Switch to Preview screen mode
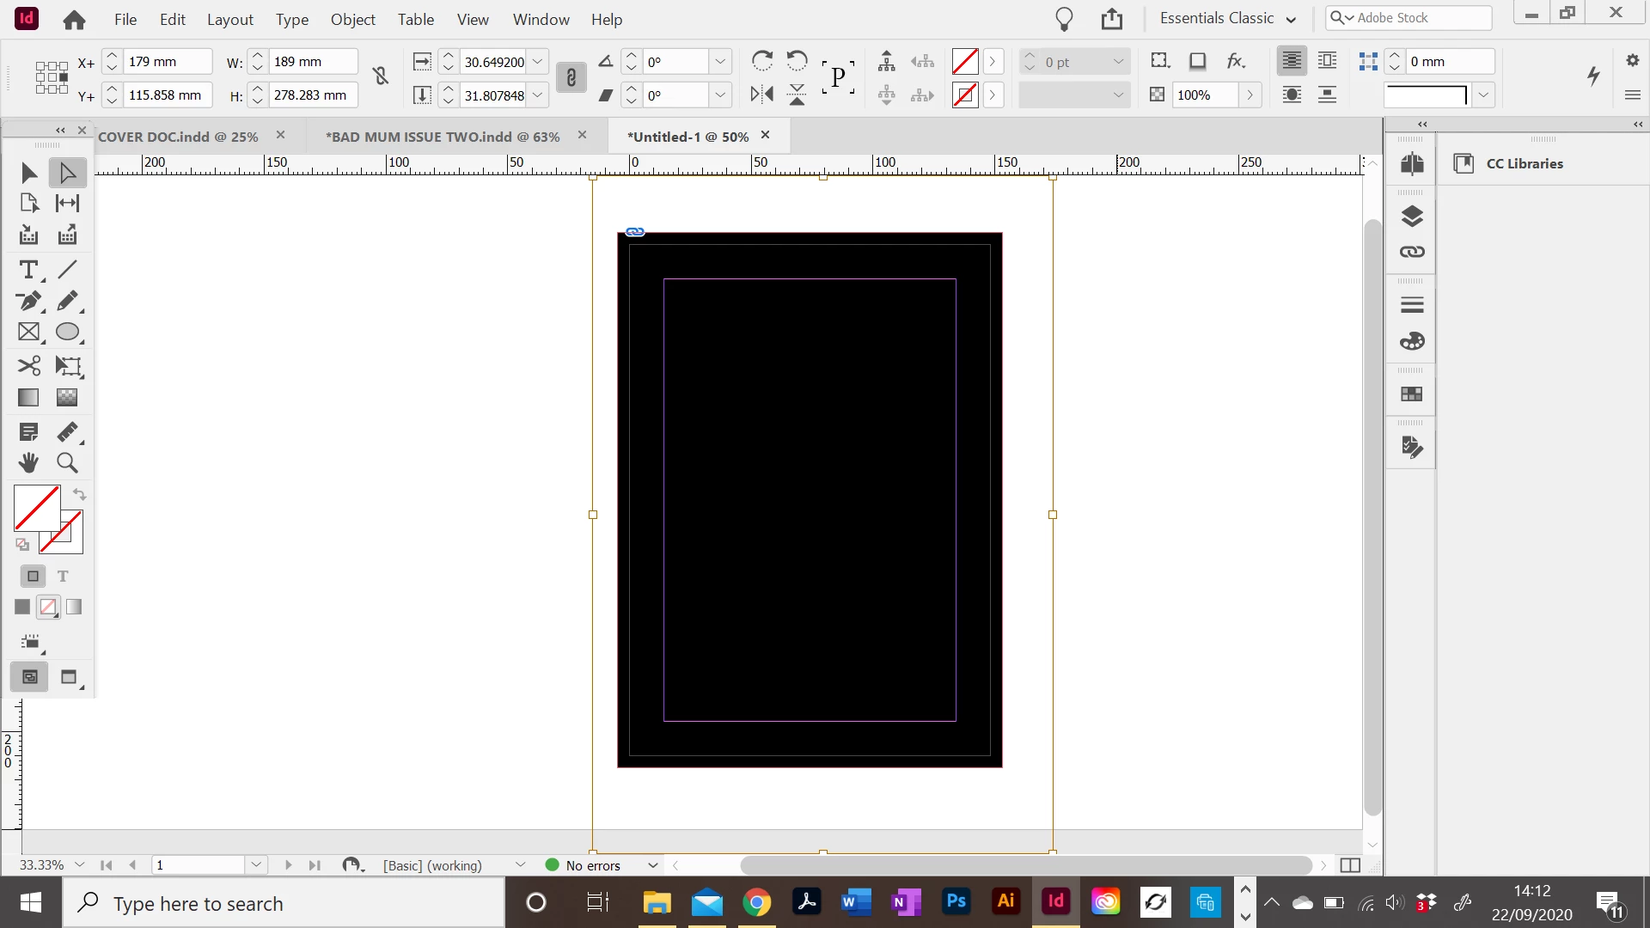The height and width of the screenshot is (928, 1650). (x=69, y=678)
